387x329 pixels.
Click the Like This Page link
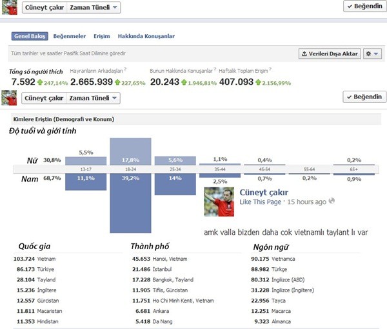(261, 202)
